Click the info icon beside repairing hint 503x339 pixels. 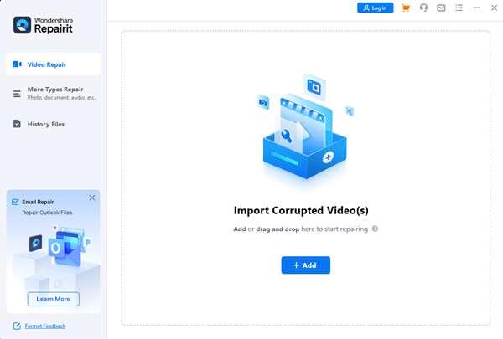[x=375, y=229]
